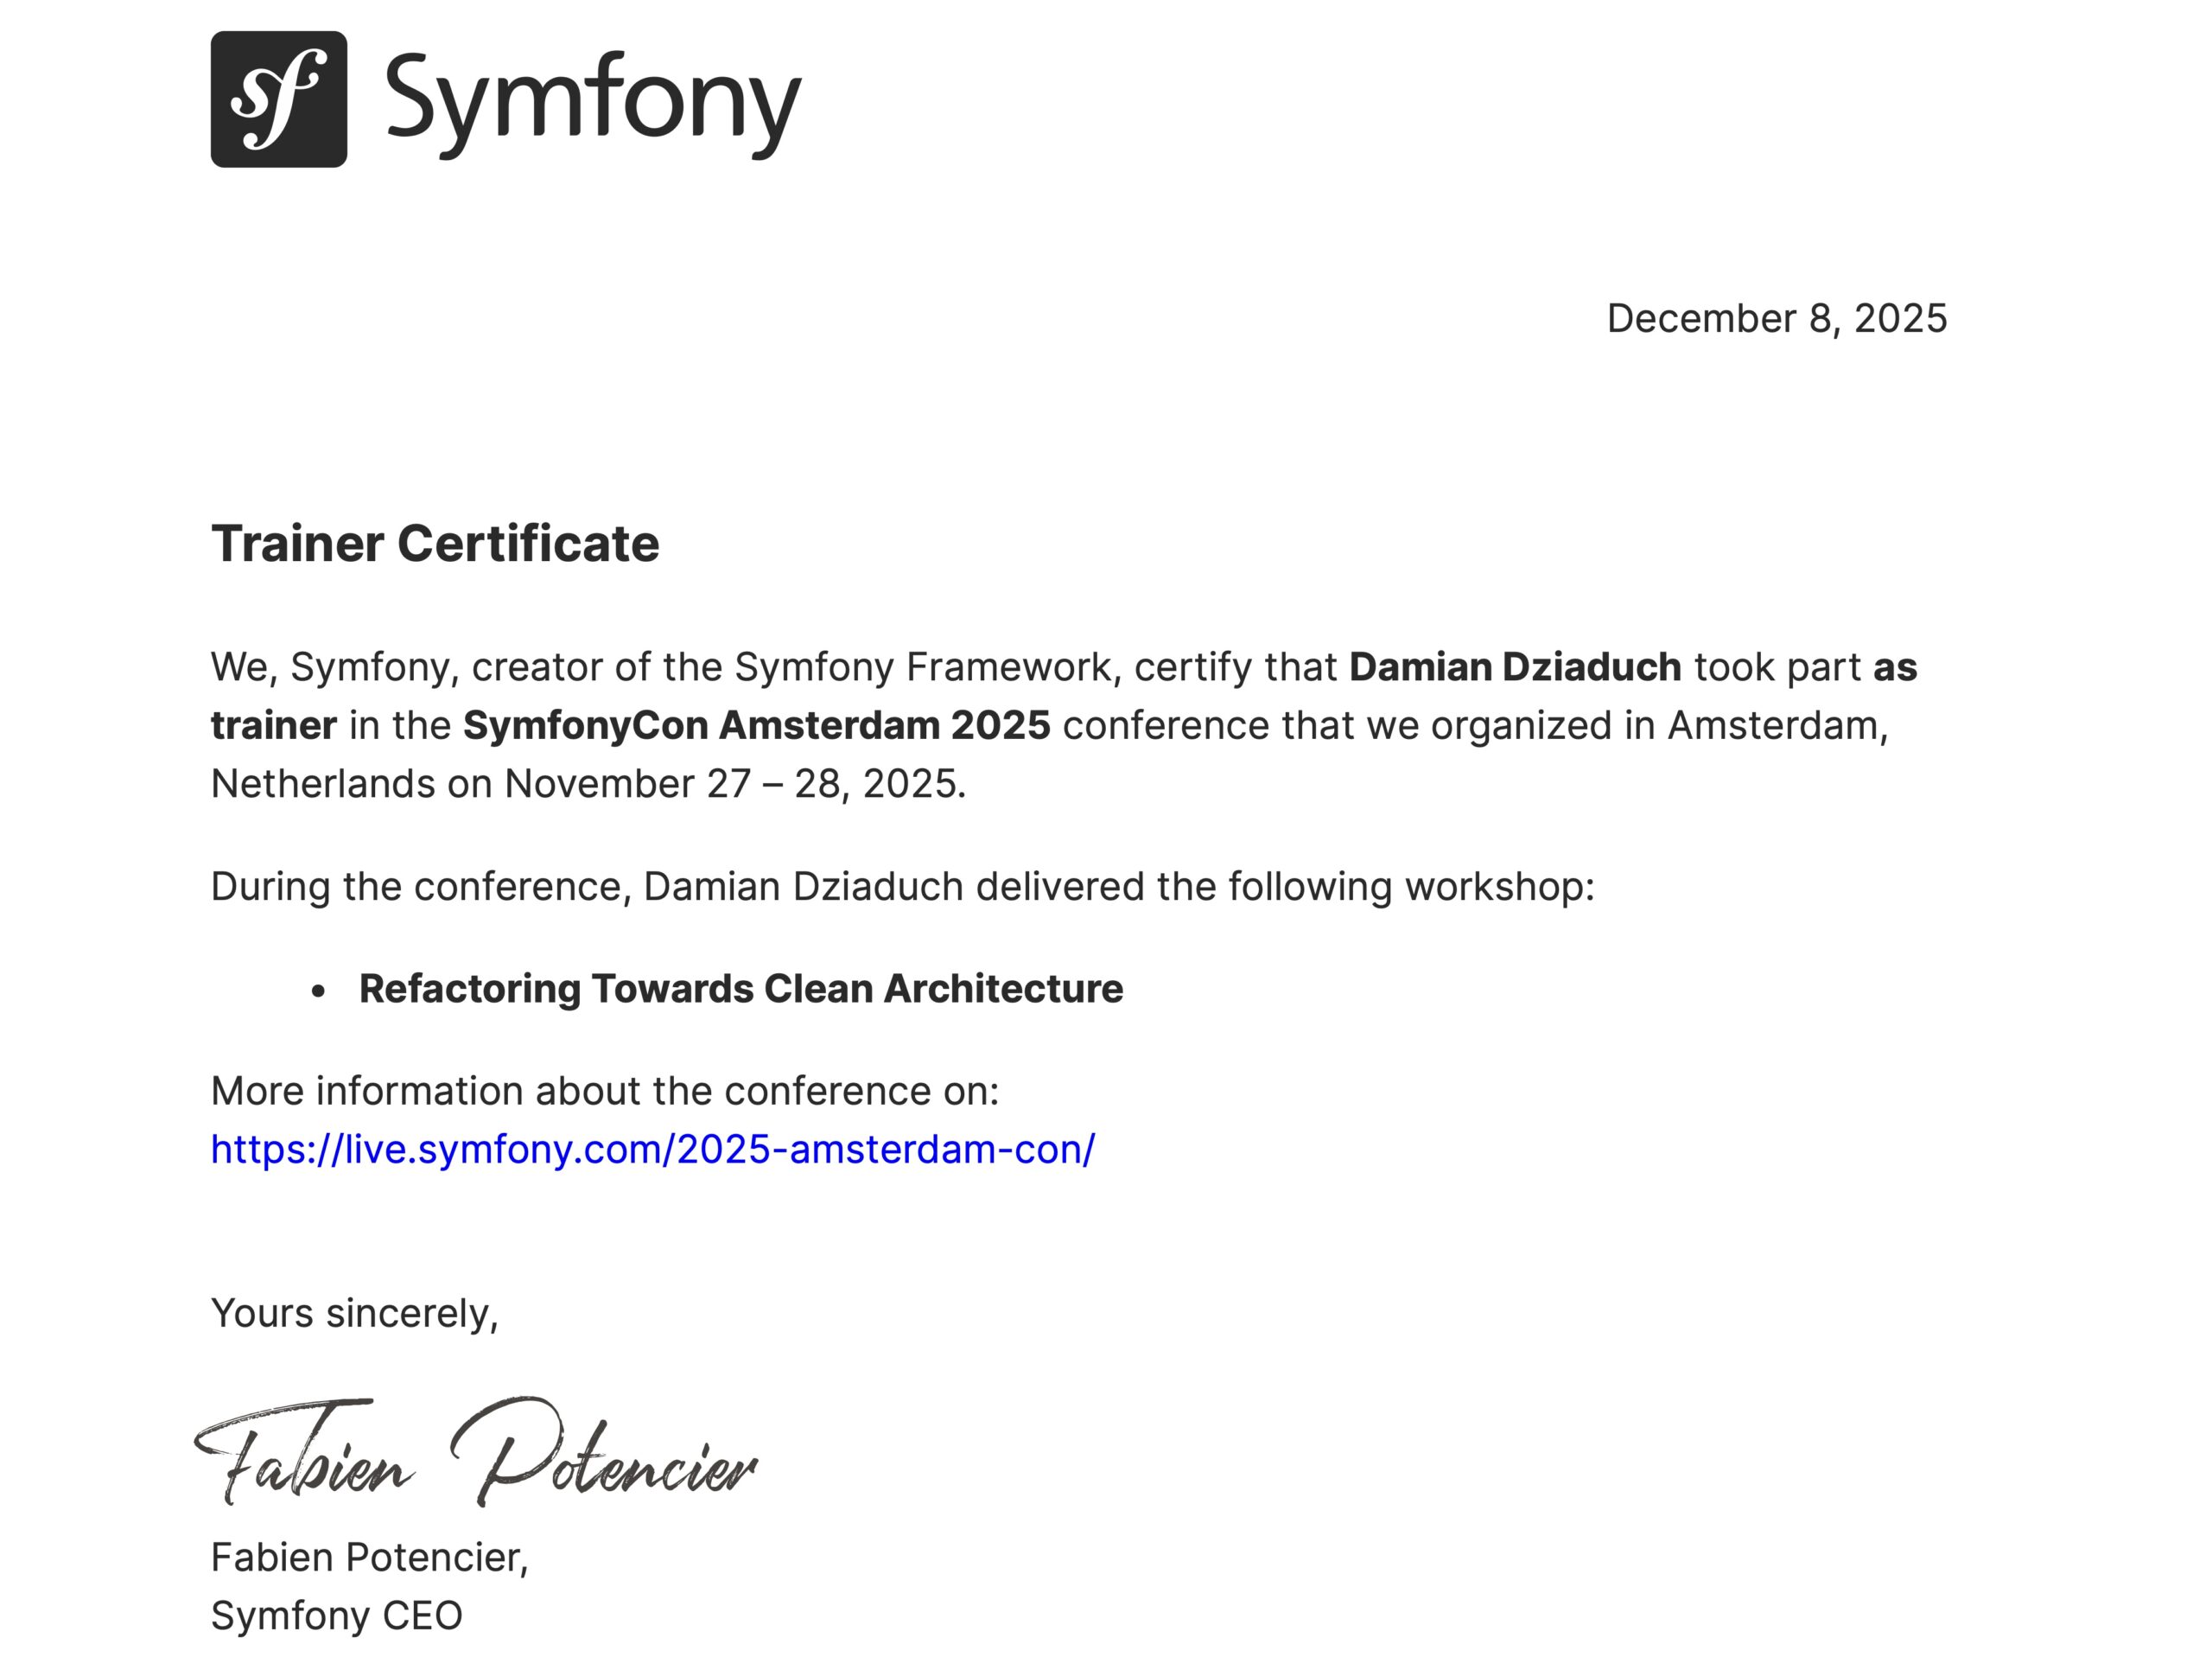The height and width of the screenshot is (1663, 2212).
Task: Click the printed name "Fabien Potencier,"
Action: click(x=369, y=1557)
